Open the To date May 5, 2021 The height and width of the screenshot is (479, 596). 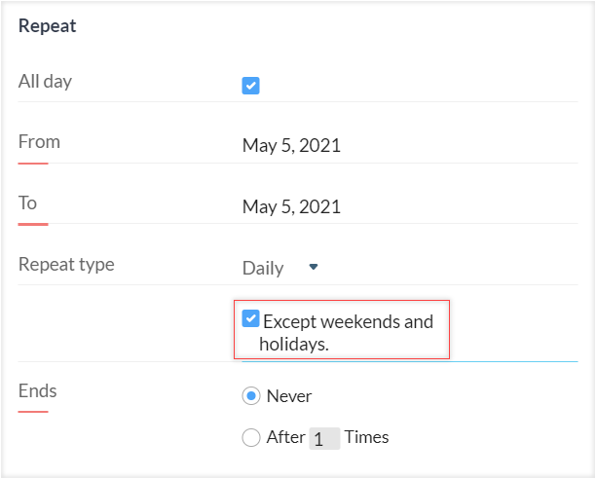coord(291,206)
